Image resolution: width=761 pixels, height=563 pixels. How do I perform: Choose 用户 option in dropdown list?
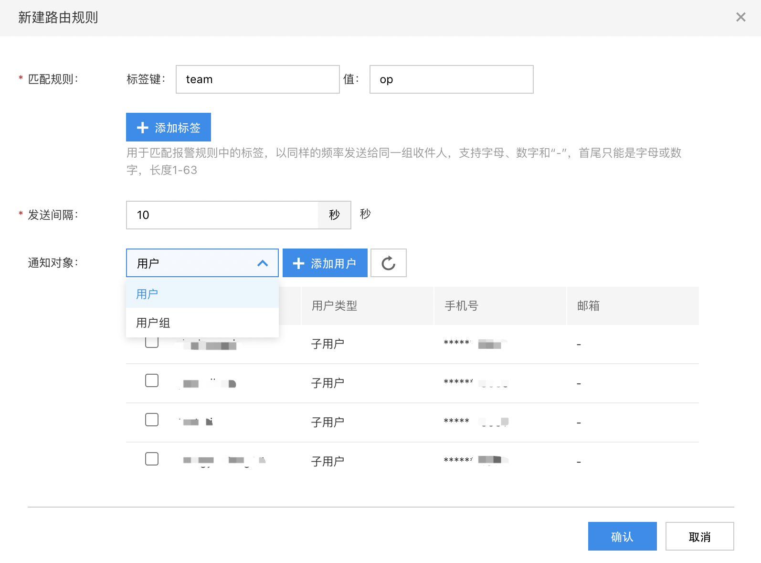(x=202, y=294)
